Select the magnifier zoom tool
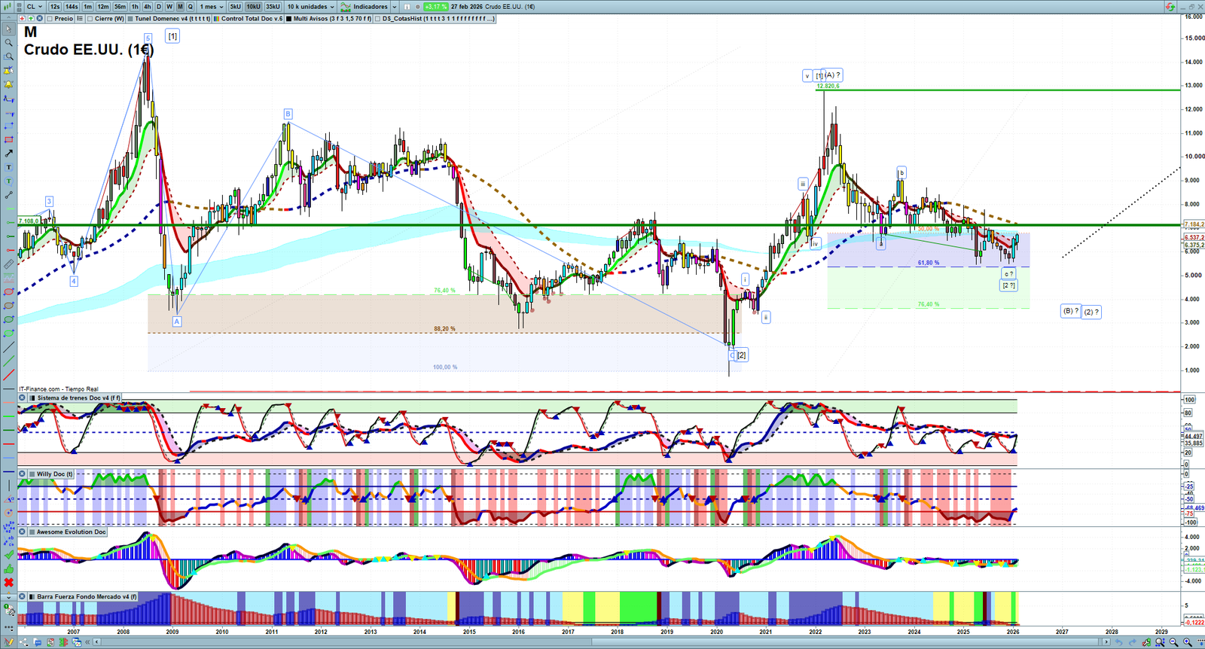1205x649 pixels. coord(8,43)
